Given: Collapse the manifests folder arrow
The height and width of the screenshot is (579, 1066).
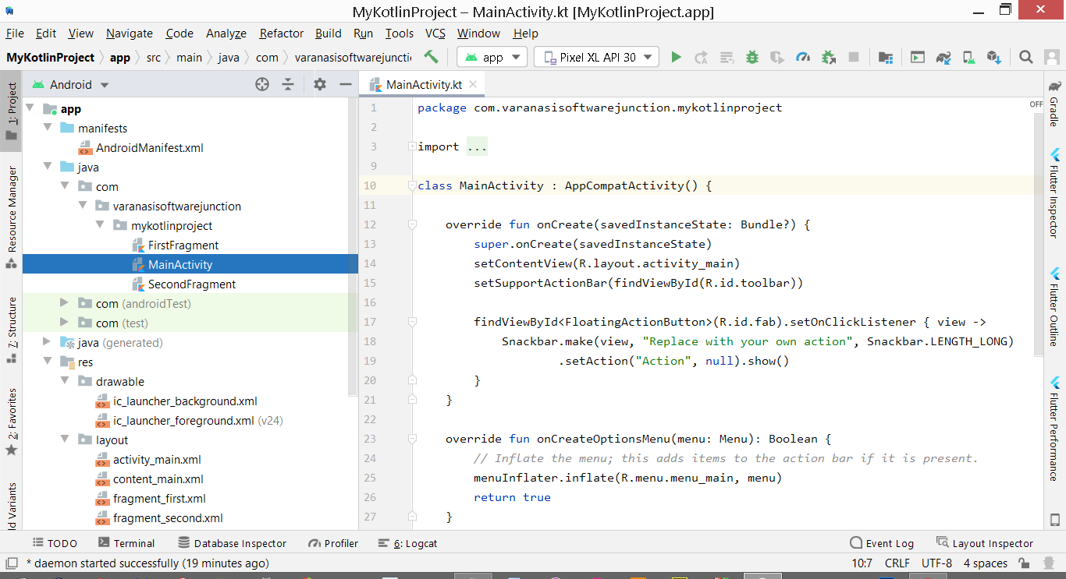Looking at the screenshot, I should 48,128.
